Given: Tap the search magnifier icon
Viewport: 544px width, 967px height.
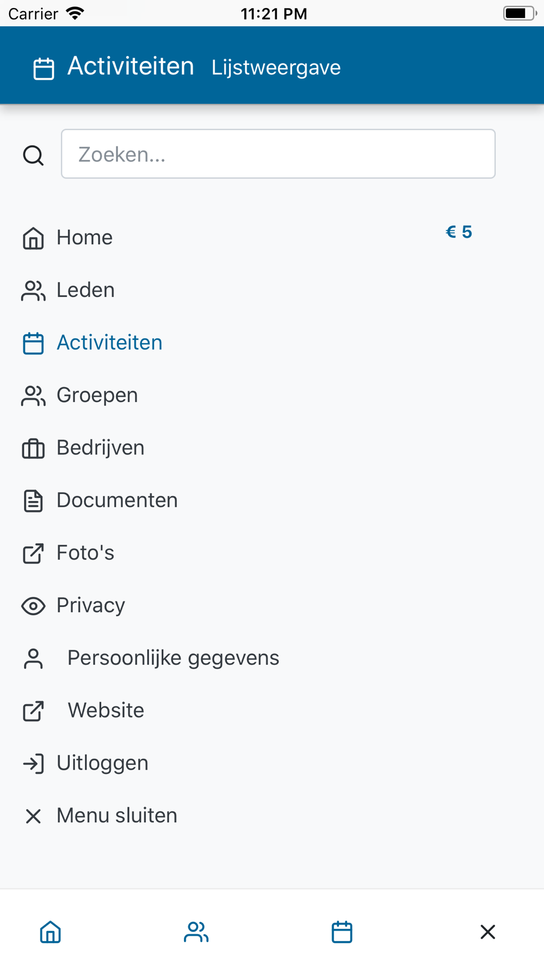Looking at the screenshot, I should (x=33, y=155).
